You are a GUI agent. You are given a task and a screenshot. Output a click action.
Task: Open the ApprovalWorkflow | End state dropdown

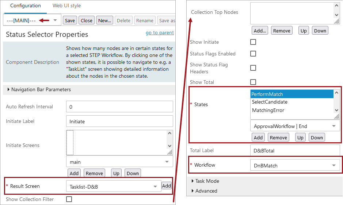294,126
